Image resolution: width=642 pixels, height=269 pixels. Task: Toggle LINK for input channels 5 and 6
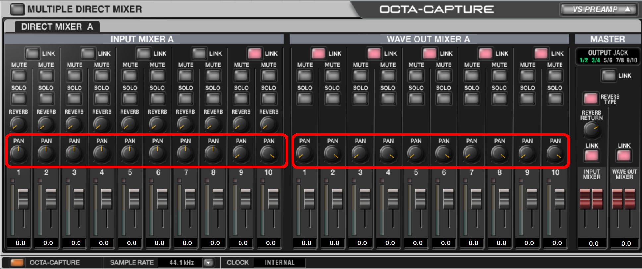pyautogui.click(x=144, y=53)
